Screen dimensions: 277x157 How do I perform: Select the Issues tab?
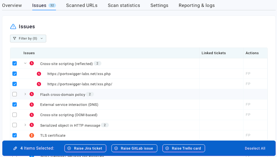44,5
